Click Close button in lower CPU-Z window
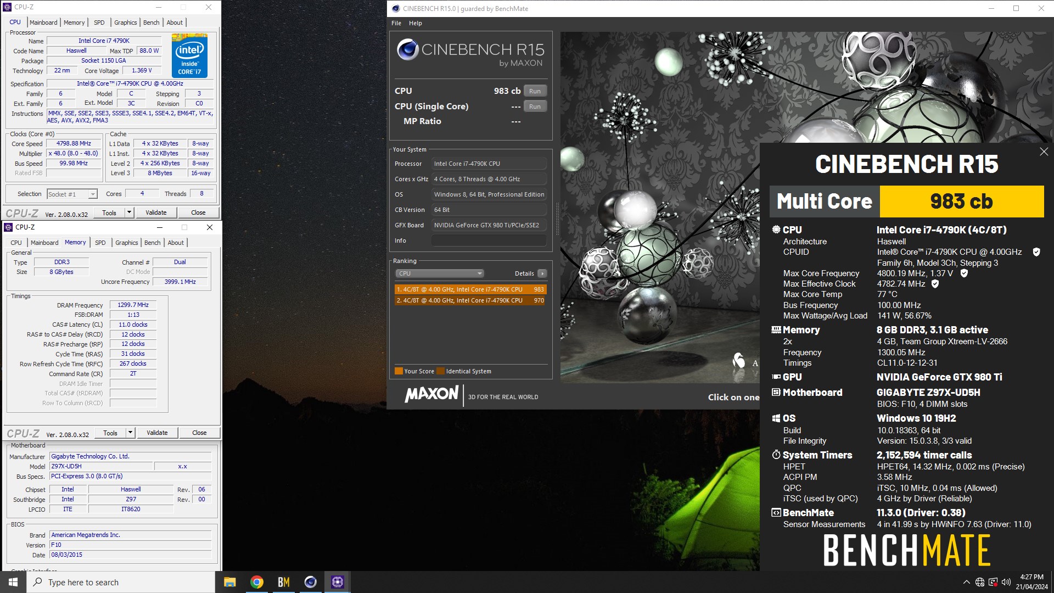This screenshot has height=593, width=1054. tap(199, 433)
